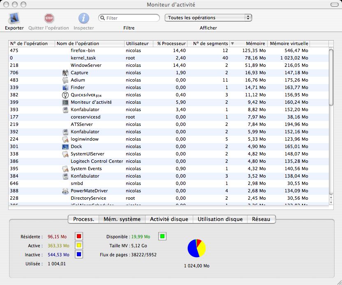Click the 125,35 Mo memory value
This screenshot has width=342, height=285.
coord(254,50)
